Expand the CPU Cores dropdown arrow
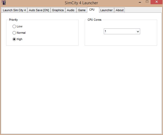The height and width of the screenshot is (135, 163). click(x=138, y=31)
